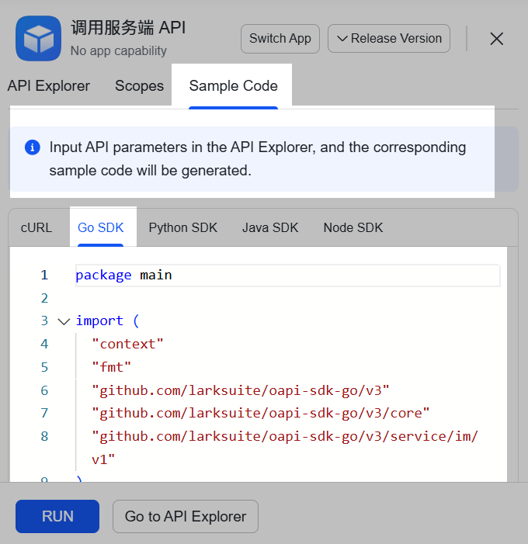Click the '调用服务端 API' title
528x544 pixels.
pos(128,28)
